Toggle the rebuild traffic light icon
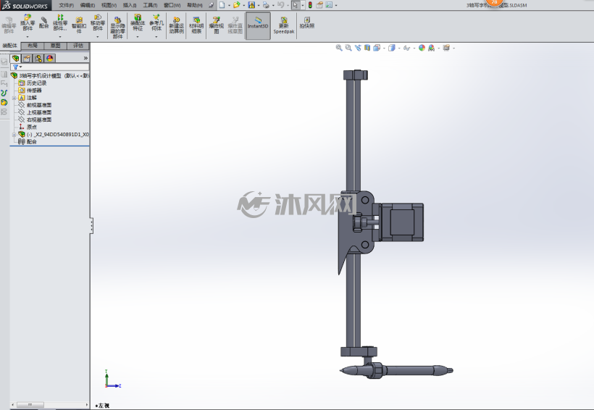Viewport: 594px width, 410px height. (310, 5)
